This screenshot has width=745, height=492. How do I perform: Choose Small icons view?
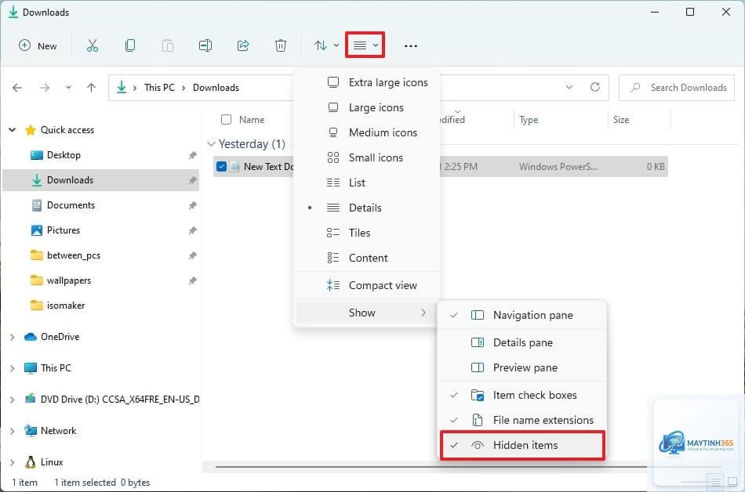(x=367, y=157)
